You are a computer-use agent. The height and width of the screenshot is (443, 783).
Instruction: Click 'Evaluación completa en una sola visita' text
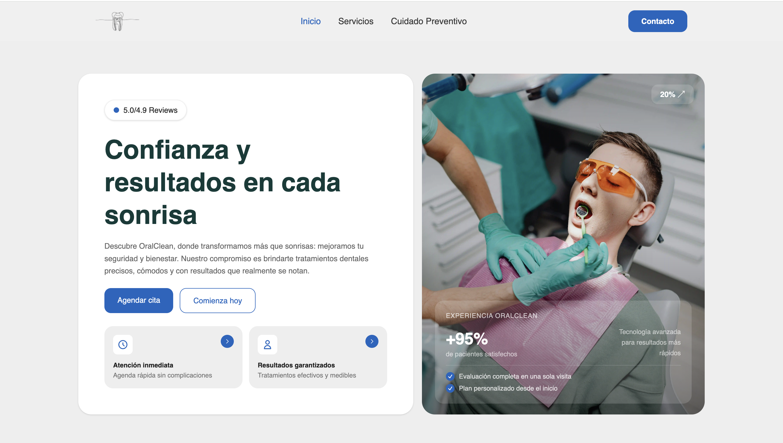[515, 376]
